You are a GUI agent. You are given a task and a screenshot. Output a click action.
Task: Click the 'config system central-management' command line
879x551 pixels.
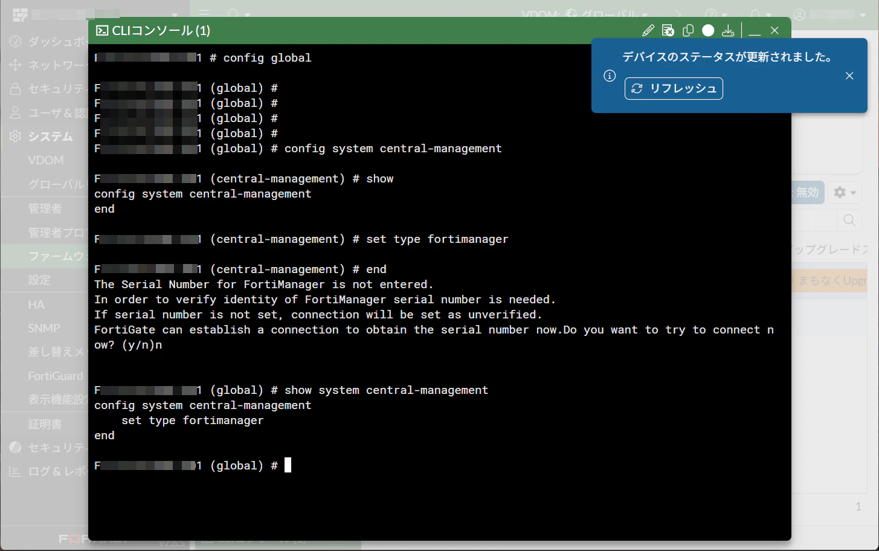[393, 149]
